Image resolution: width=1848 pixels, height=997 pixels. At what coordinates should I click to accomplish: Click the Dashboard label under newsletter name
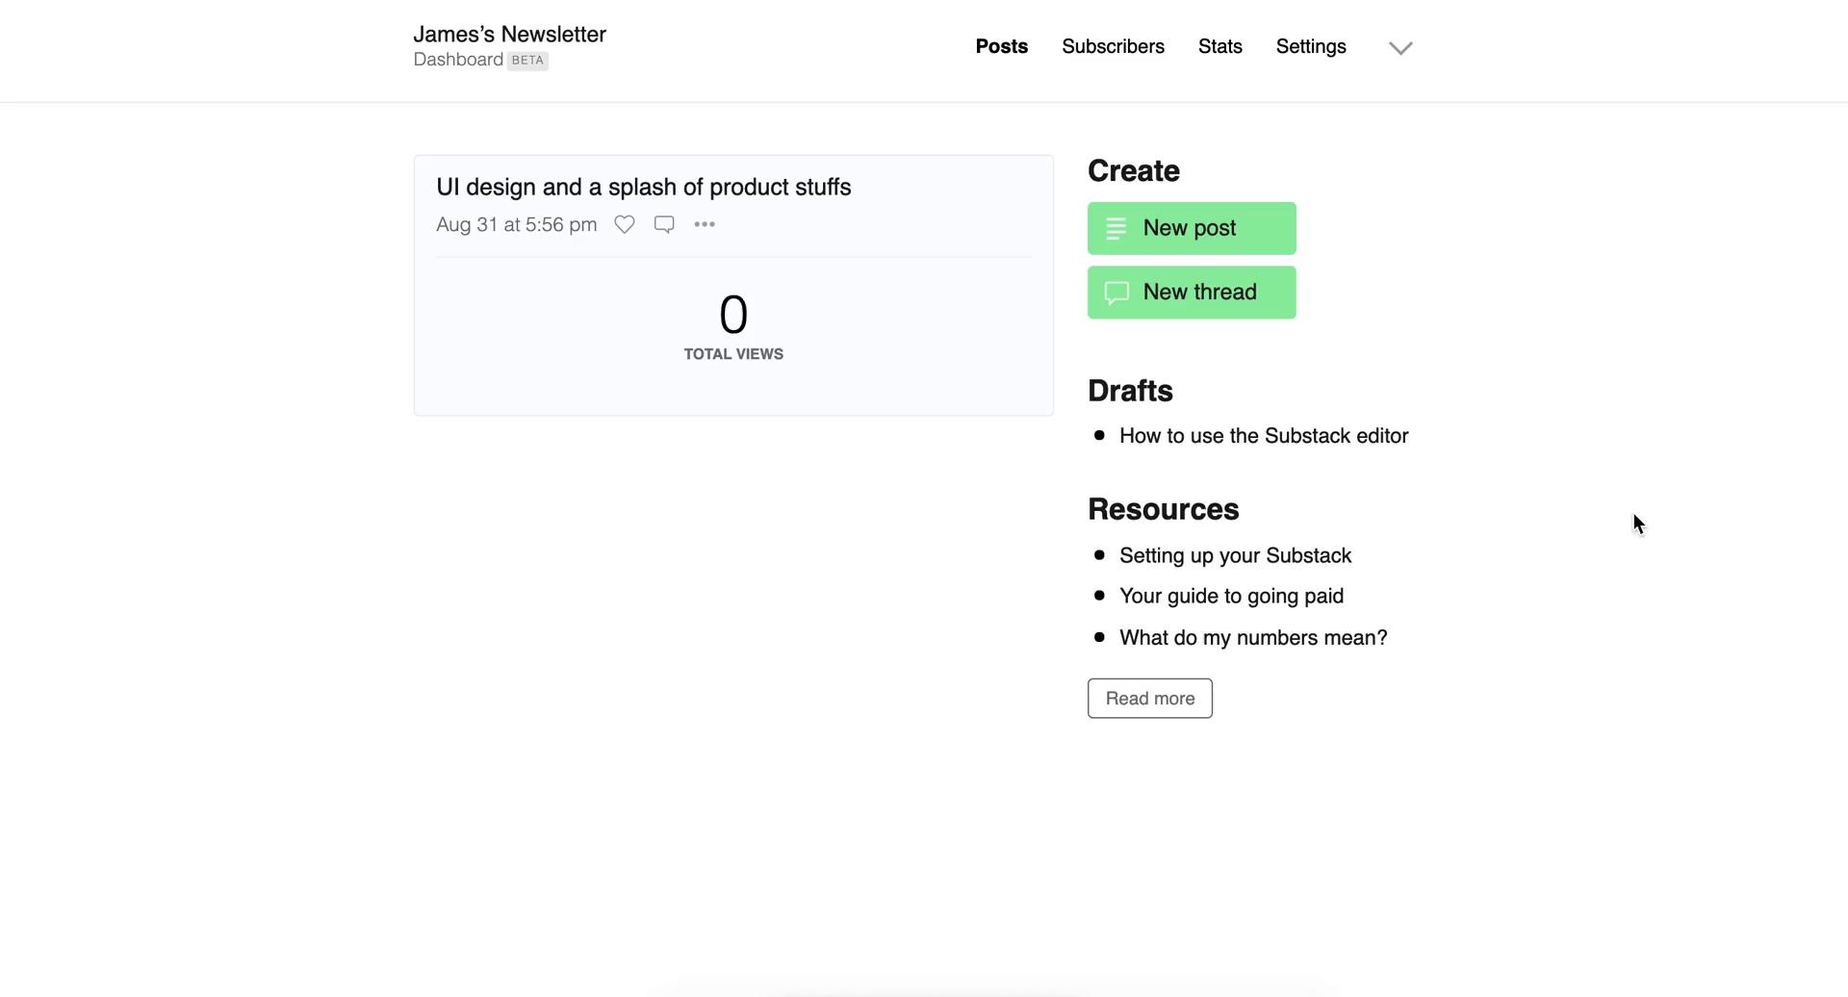(x=458, y=60)
